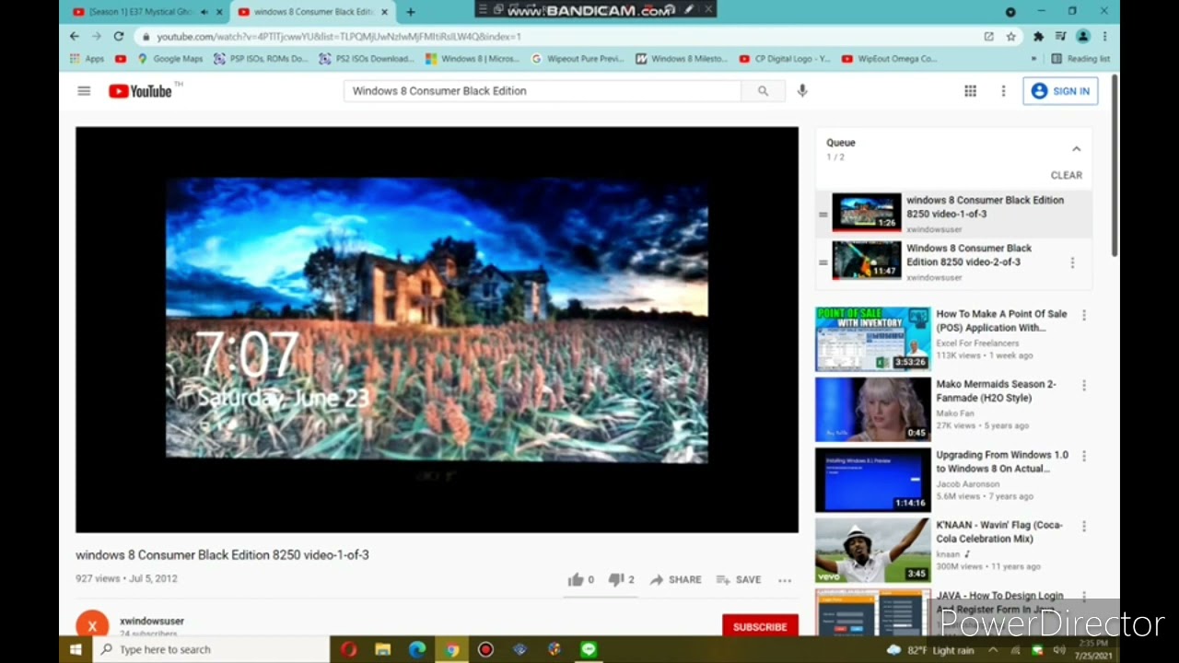1179x663 pixels.
Task: Show hidden system tray icons chevron
Action: [x=993, y=650]
